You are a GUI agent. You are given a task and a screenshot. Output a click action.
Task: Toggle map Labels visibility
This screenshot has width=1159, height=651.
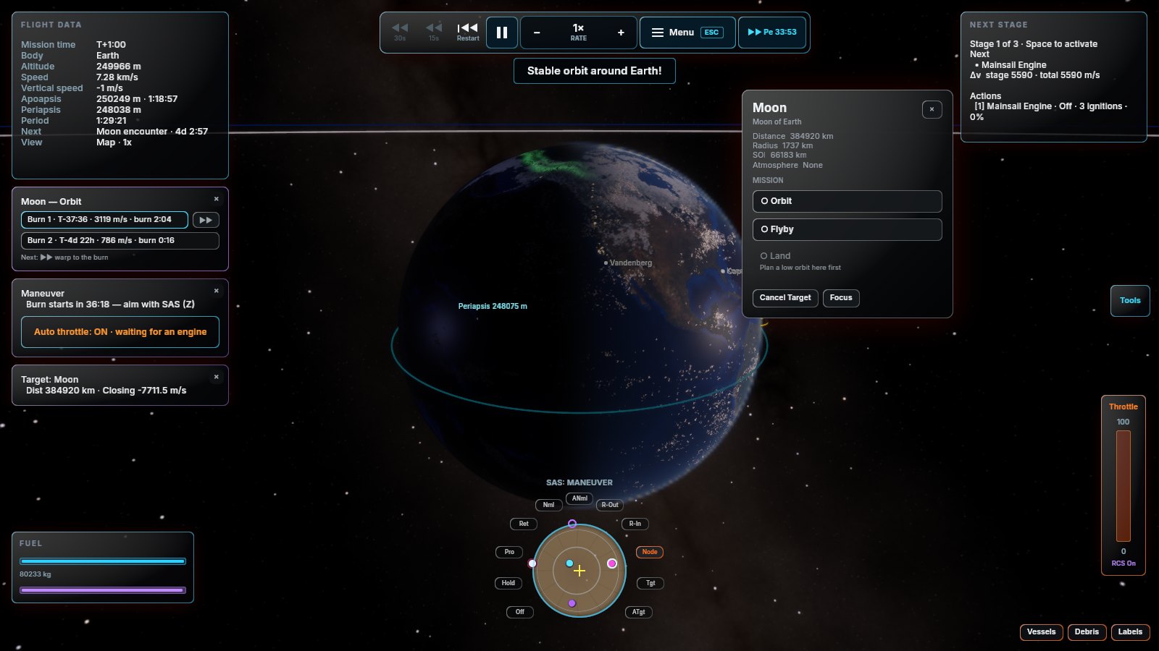pos(1130,632)
